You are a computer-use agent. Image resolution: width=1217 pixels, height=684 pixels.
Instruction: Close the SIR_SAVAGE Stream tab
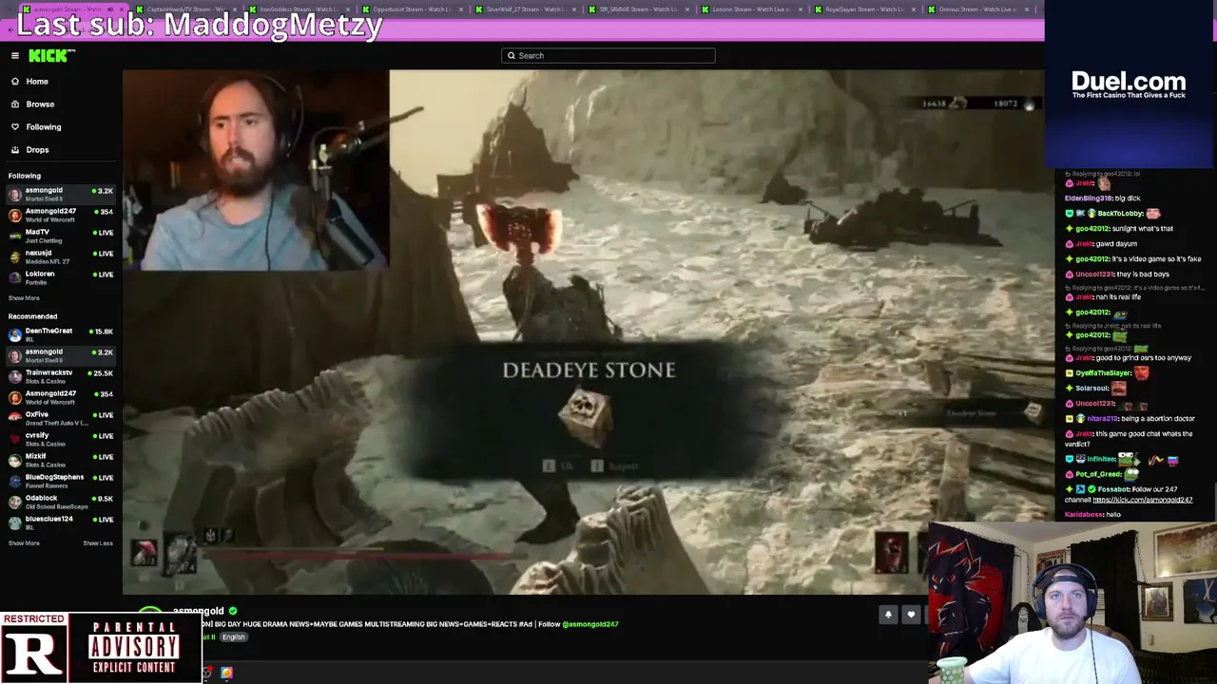click(687, 9)
